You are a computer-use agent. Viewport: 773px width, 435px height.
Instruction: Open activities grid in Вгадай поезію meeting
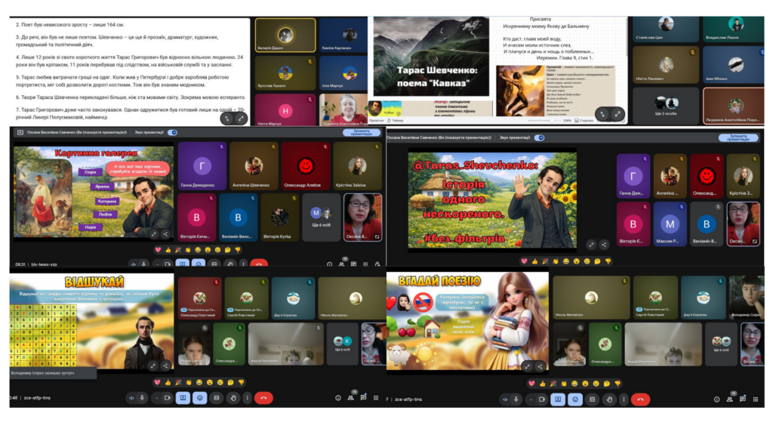(x=755, y=399)
